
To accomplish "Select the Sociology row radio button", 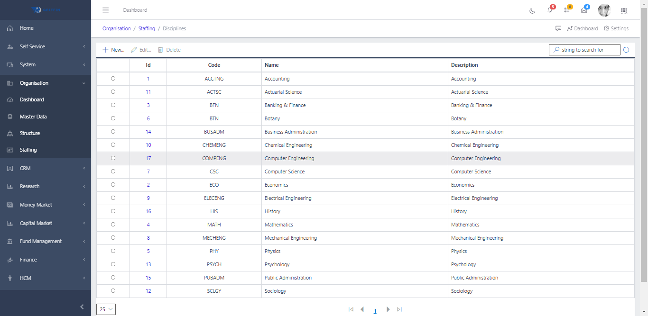I will (113, 291).
